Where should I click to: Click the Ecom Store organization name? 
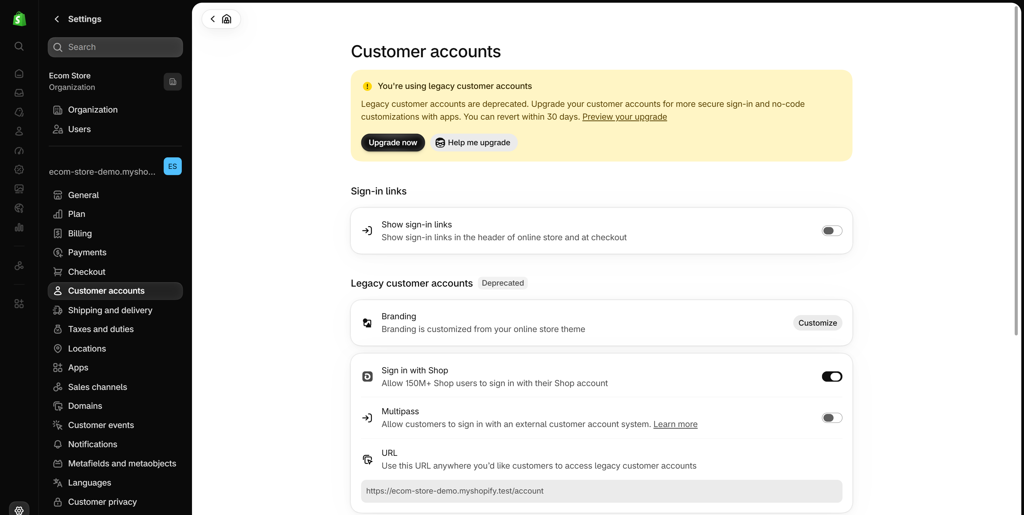point(69,75)
